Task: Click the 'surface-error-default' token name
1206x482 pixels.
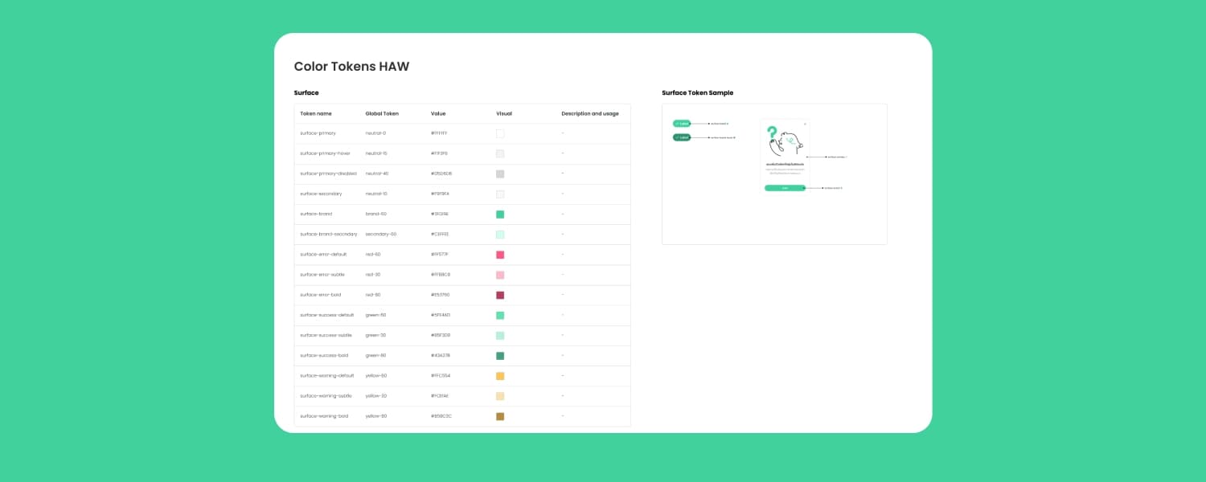Action: tap(324, 255)
